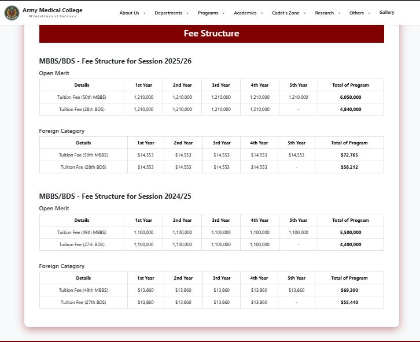Screen dimensions: 420x342
Task: Click the Open Merit label under Session 2024/25
Action: 54,209
